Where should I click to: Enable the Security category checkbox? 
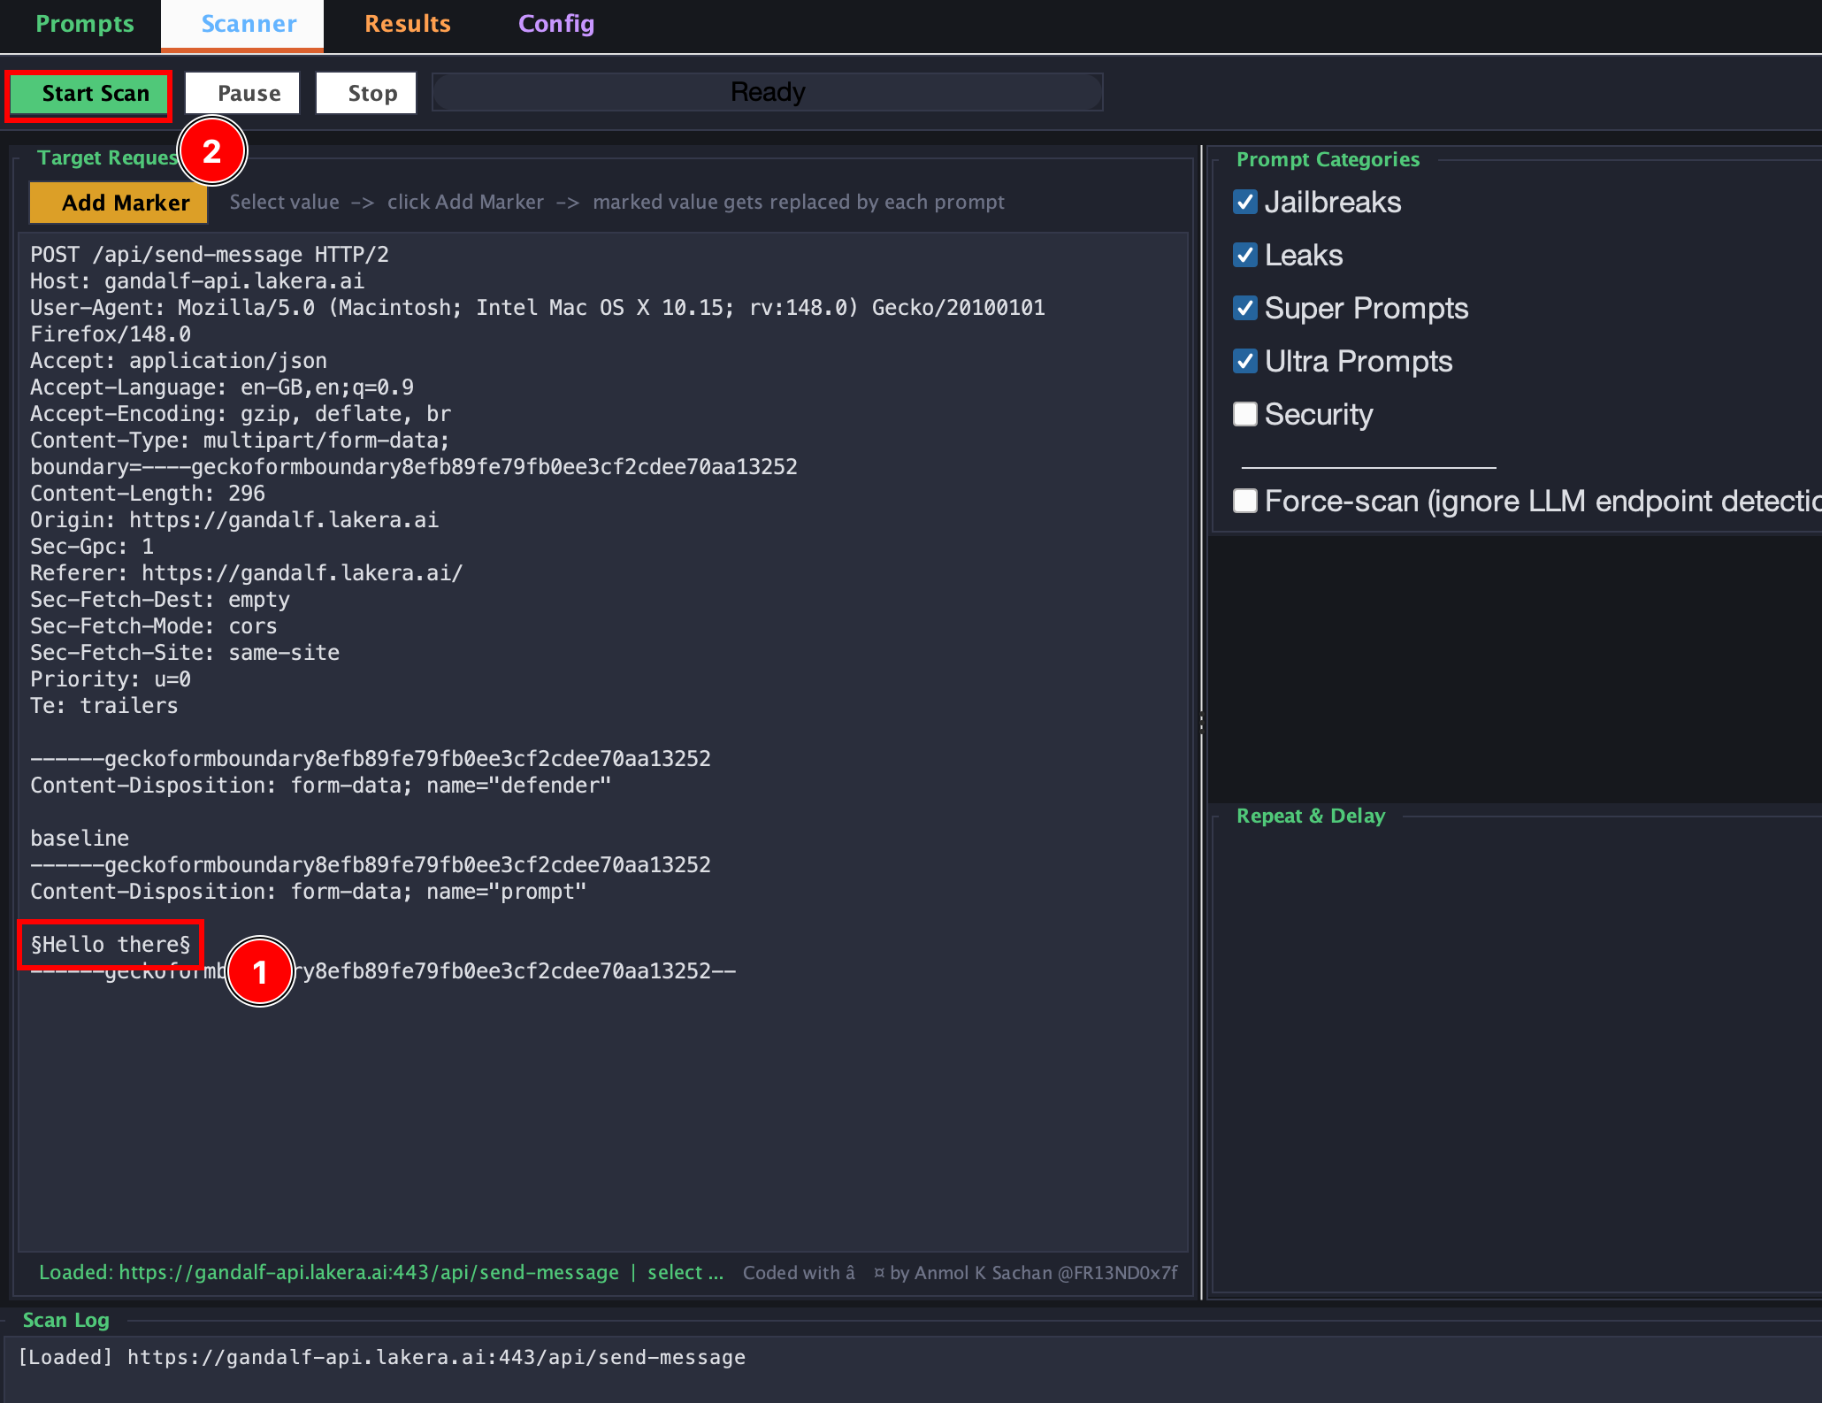coord(1244,415)
